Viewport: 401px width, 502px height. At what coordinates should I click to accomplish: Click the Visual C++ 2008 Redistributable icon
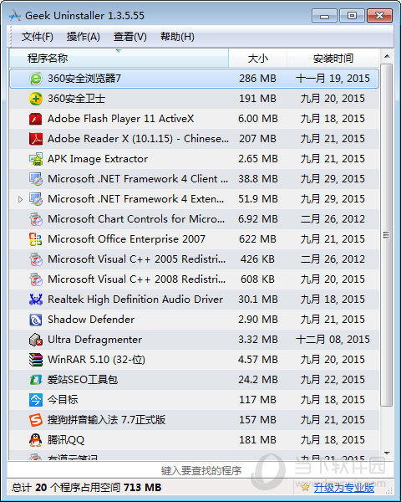coord(35,279)
